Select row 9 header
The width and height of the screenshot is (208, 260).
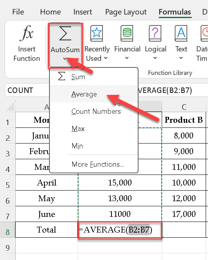click(x=7, y=245)
